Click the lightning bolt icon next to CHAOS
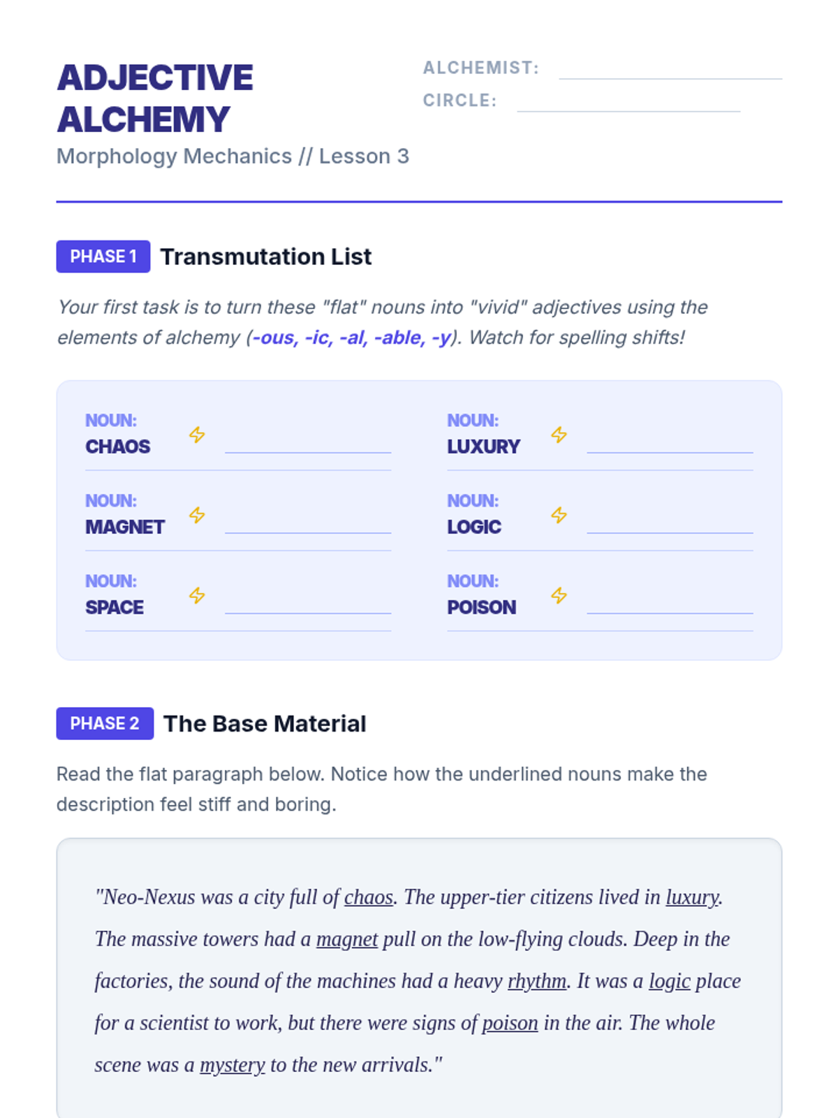This screenshot has width=838, height=1118. [197, 435]
